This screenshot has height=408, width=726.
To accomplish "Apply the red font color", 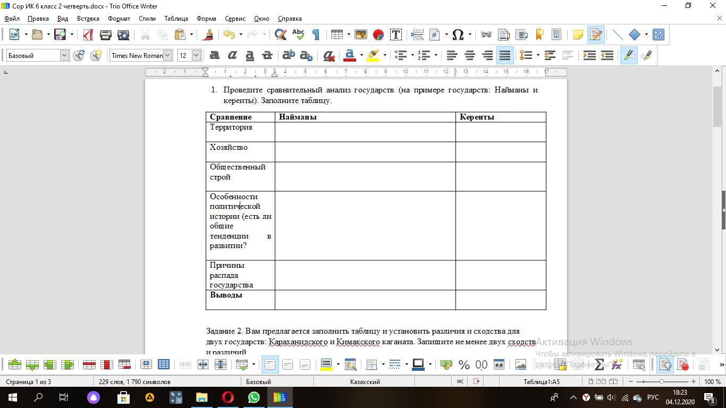I will (x=350, y=55).
